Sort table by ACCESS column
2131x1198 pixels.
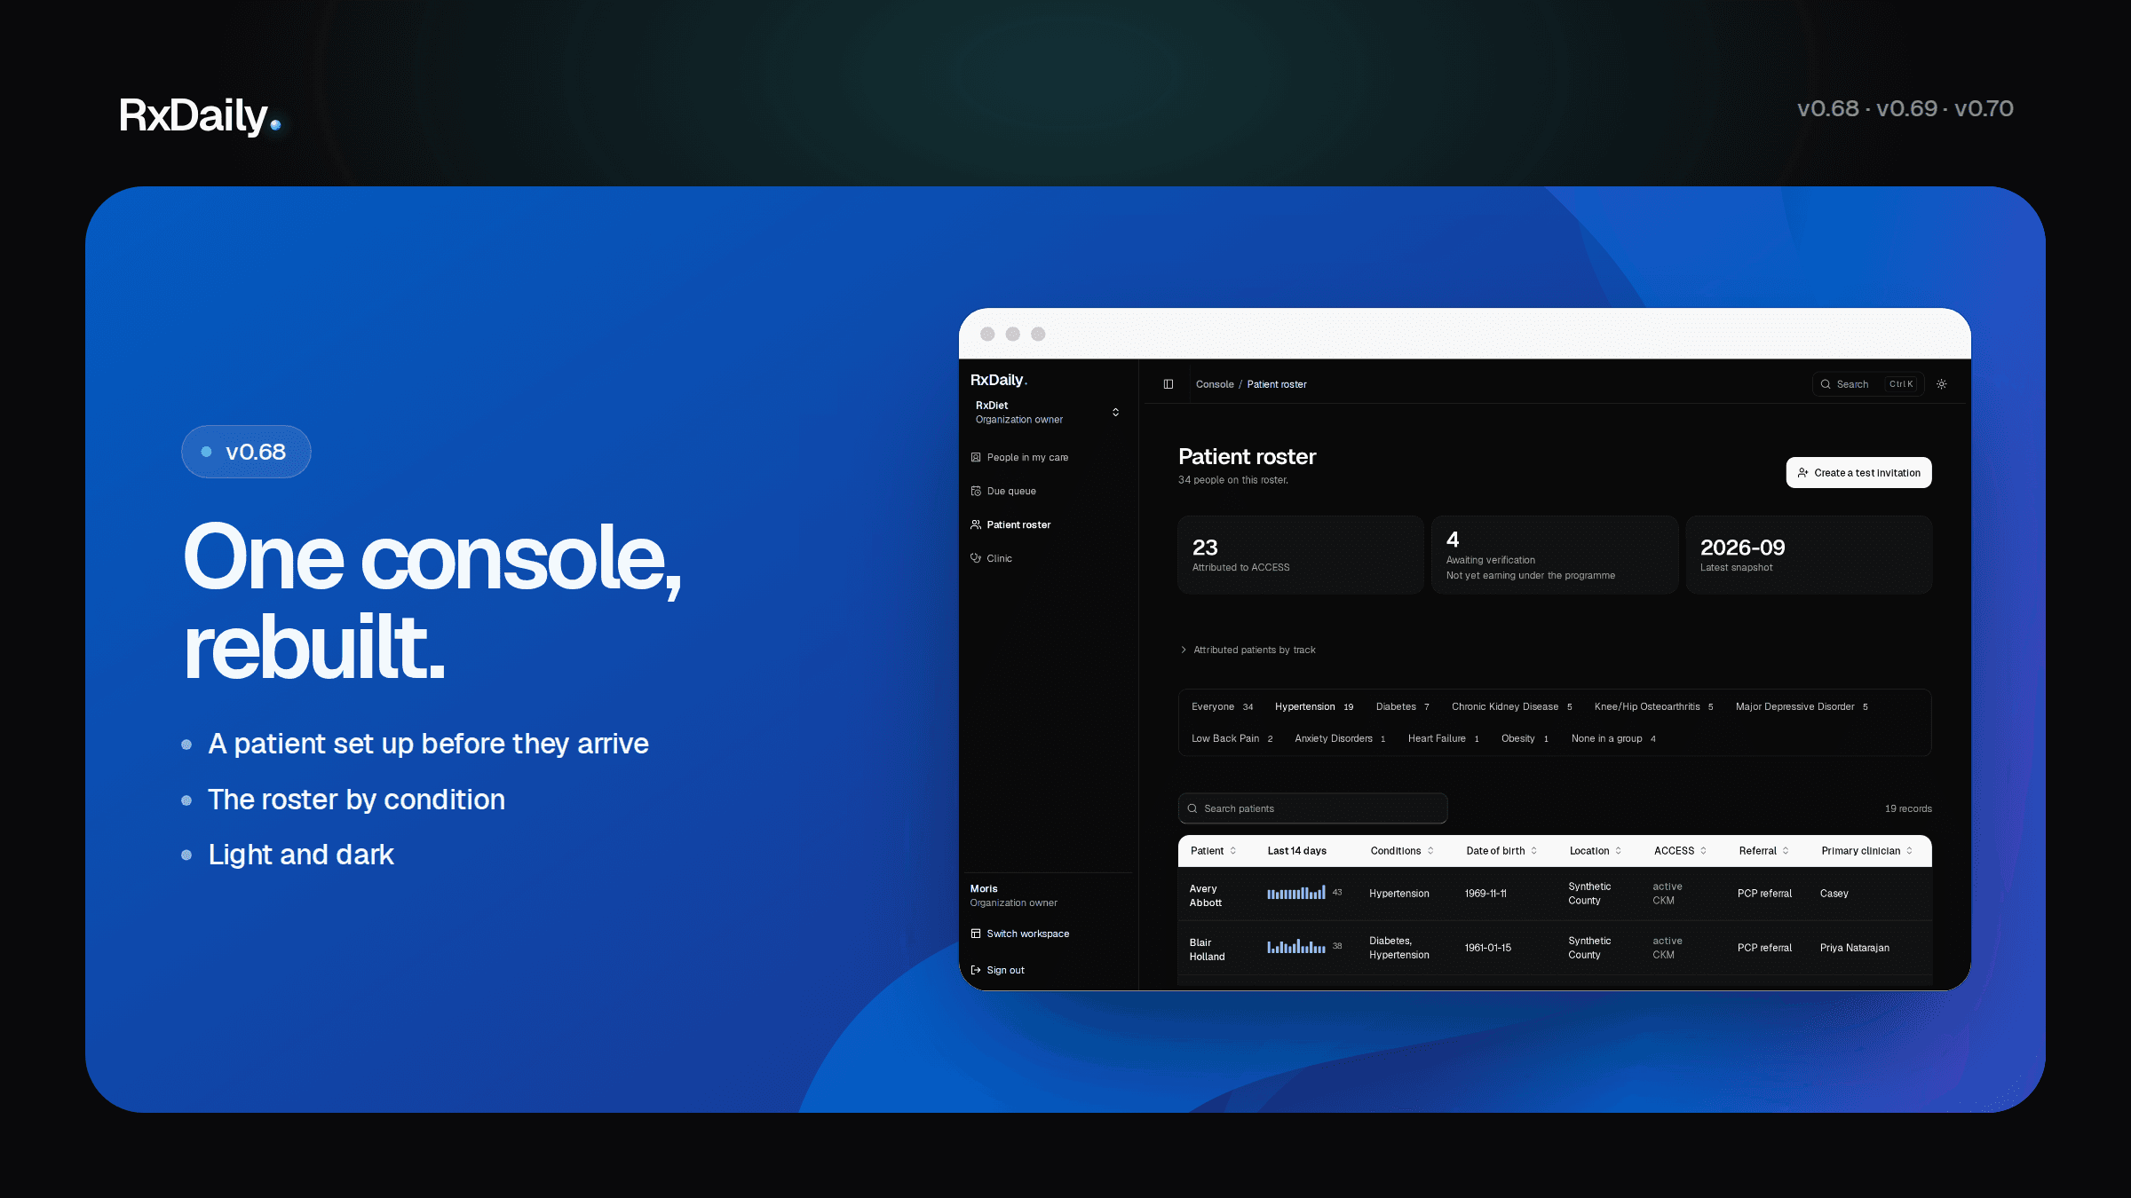1680,851
